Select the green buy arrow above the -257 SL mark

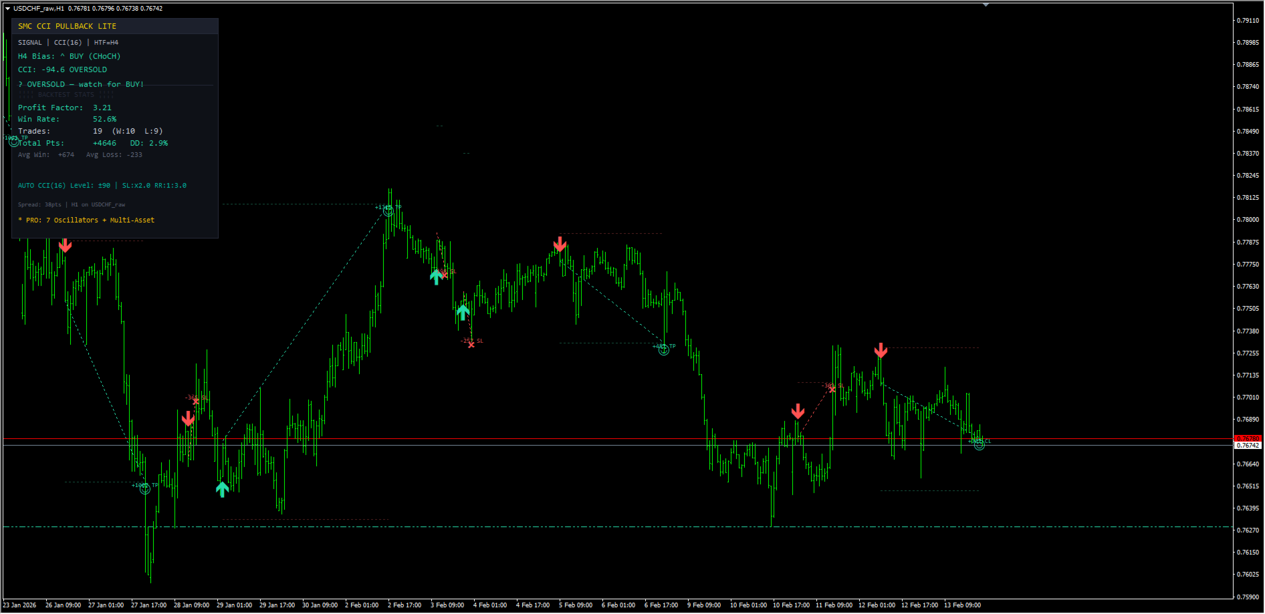pyautogui.click(x=463, y=312)
